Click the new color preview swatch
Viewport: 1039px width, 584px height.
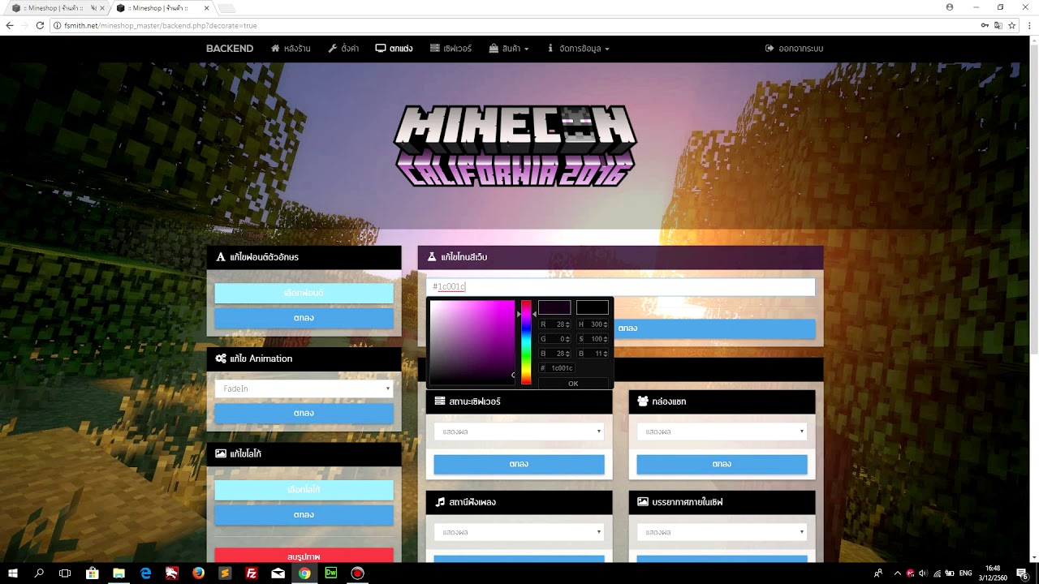554,307
